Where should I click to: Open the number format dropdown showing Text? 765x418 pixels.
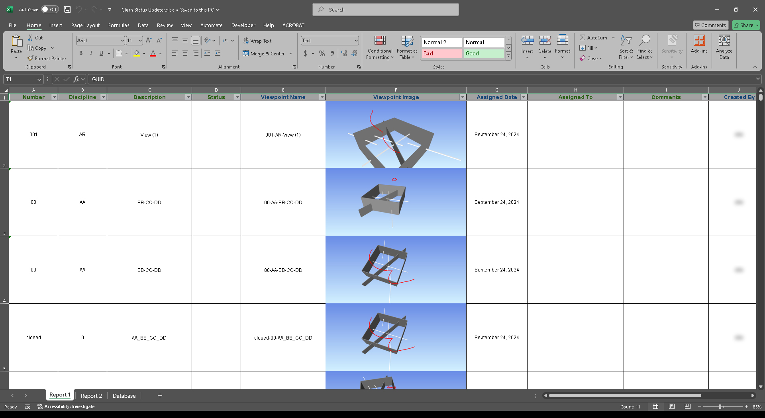tap(356, 41)
